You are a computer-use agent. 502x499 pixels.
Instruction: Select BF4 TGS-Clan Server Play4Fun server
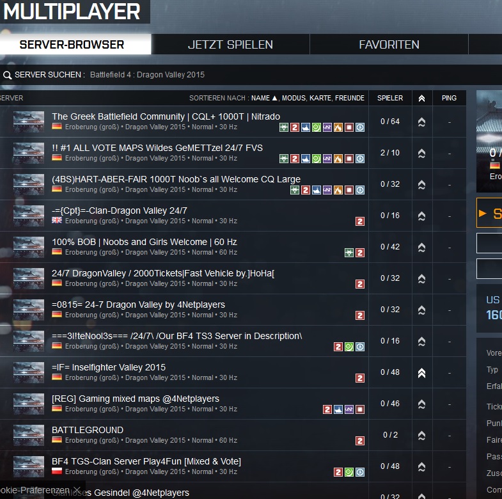click(x=146, y=461)
